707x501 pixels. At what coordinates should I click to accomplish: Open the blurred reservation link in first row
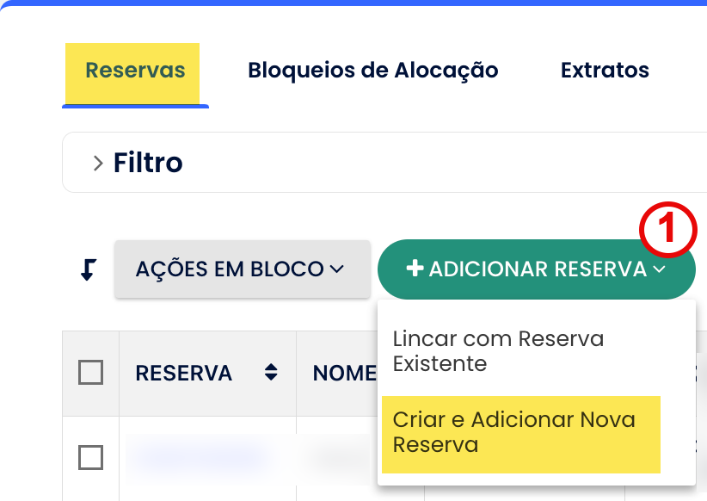[x=196, y=453]
